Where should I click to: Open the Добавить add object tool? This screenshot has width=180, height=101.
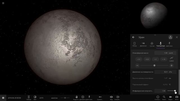click(x=83, y=98)
